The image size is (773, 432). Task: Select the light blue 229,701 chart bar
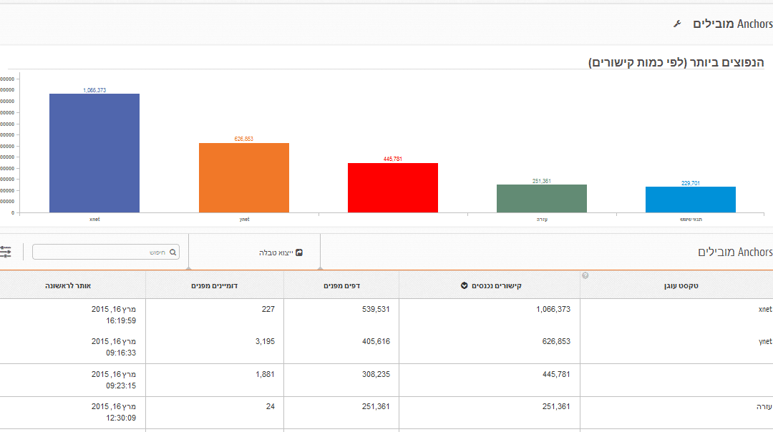coord(691,200)
